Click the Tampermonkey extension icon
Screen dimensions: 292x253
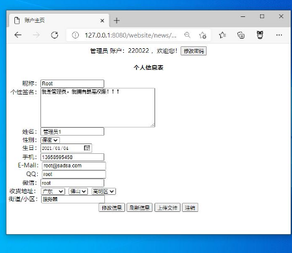pyautogui.click(x=260, y=35)
